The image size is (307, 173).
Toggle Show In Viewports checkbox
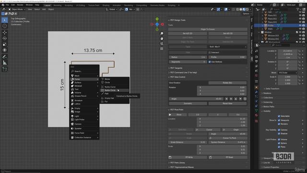[x=279, y=120]
